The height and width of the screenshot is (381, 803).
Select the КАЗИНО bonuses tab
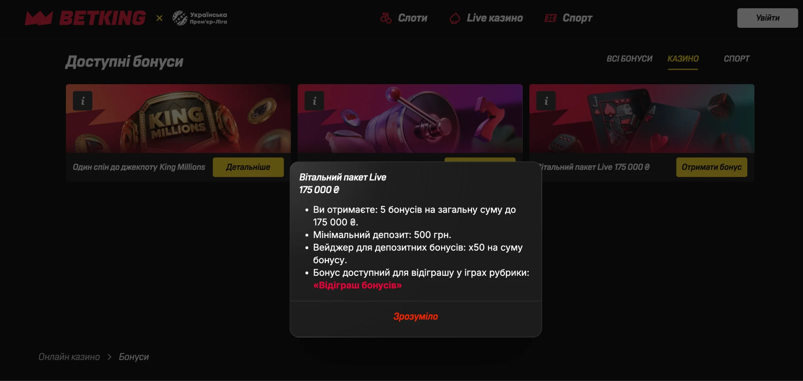(683, 59)
